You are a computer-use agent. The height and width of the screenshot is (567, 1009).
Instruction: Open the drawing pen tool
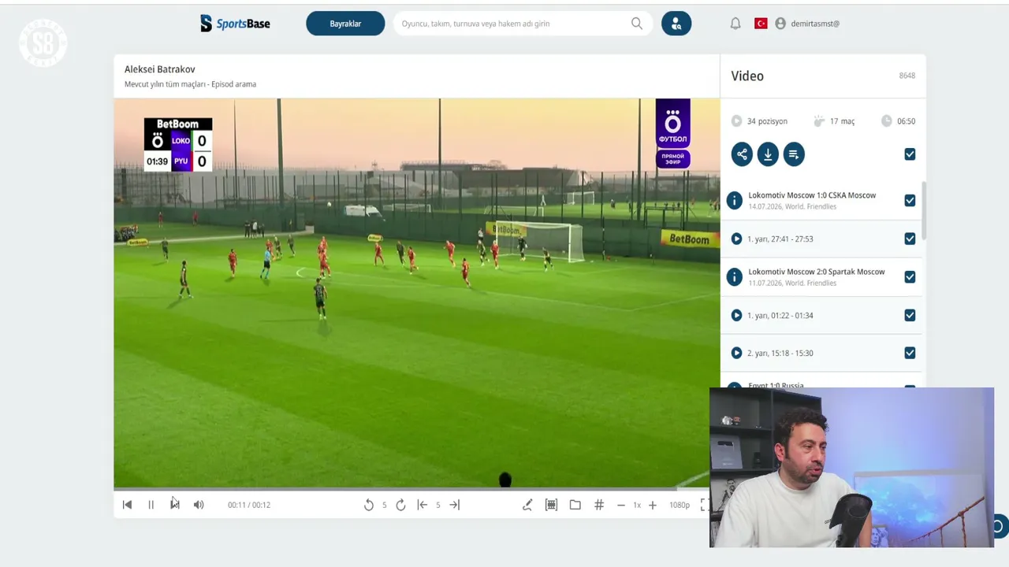527,505
